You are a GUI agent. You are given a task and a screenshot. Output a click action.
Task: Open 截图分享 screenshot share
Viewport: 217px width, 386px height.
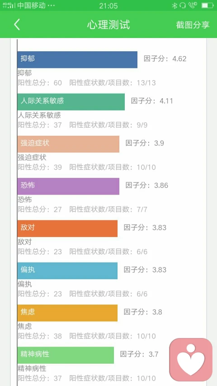[x=193, y=25]
